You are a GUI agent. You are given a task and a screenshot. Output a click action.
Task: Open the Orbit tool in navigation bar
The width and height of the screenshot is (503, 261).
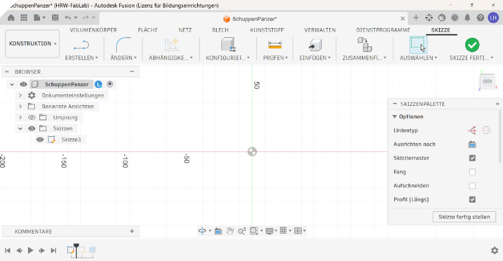(x=202, y=231)
